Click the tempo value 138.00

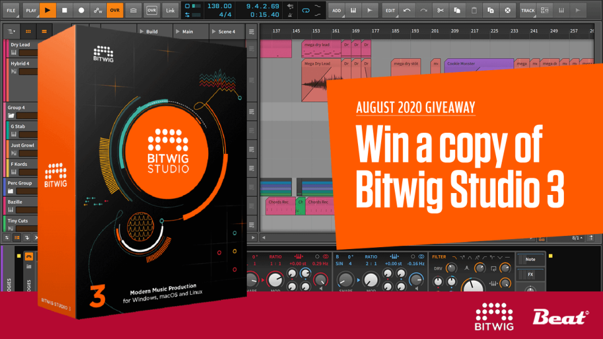(219, 6)
